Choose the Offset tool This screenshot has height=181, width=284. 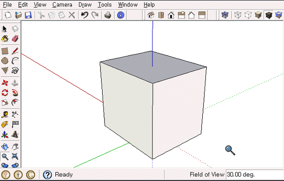[15, 102]
